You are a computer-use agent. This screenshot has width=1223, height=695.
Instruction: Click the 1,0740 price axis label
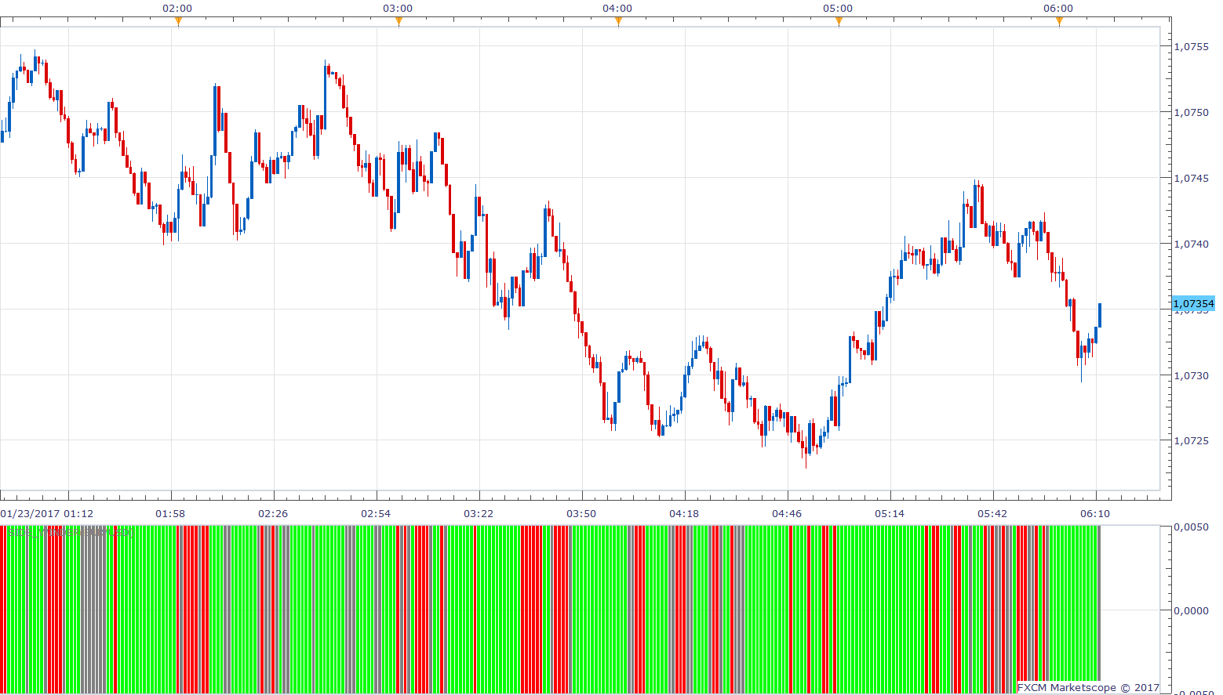[x=1191, y=244]
